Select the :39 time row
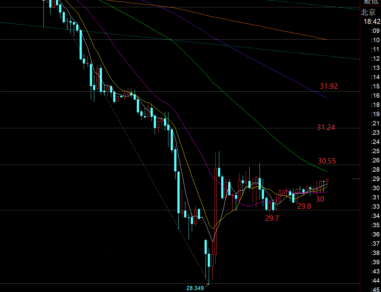Viewport: 381px width, 292px height. tap(376, 262)
